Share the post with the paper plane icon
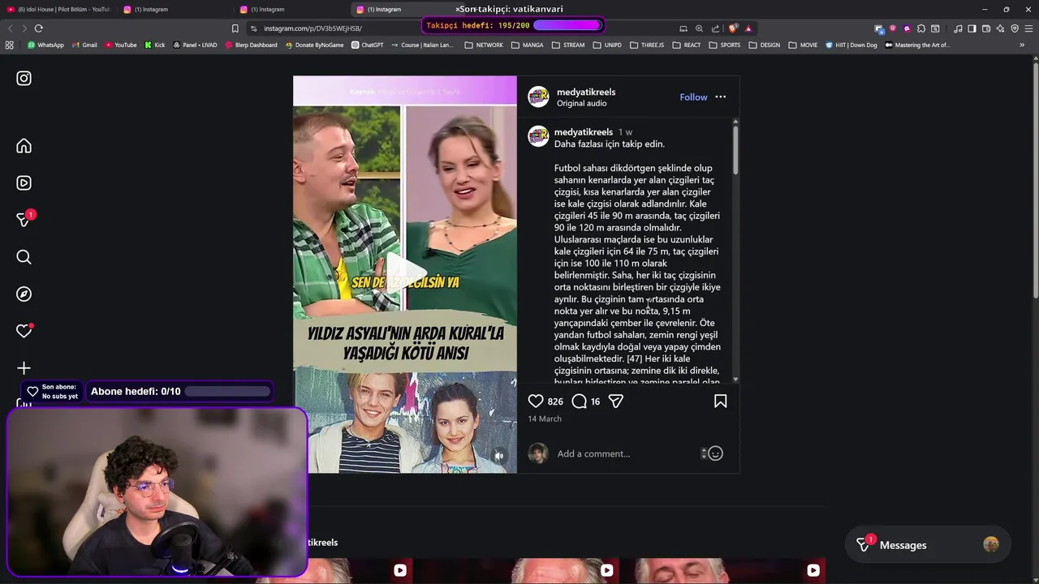1039x584 pixels. tap(616, 401)
